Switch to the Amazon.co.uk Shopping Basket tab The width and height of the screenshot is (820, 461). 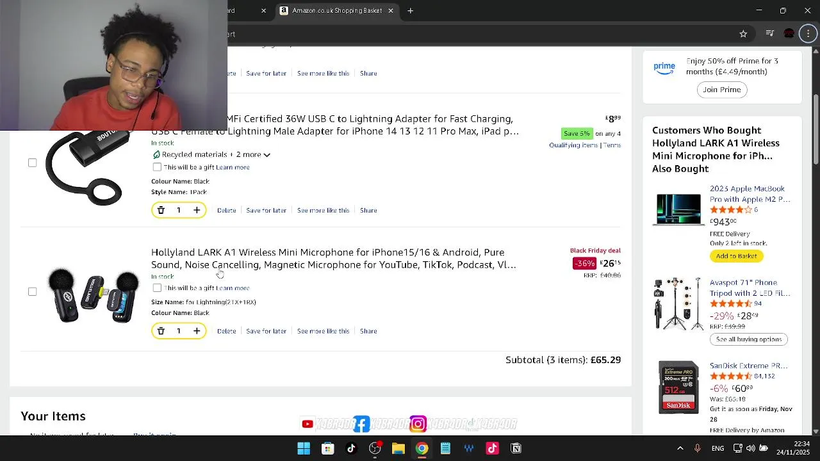pyautogui.click(x=336, y=10)
